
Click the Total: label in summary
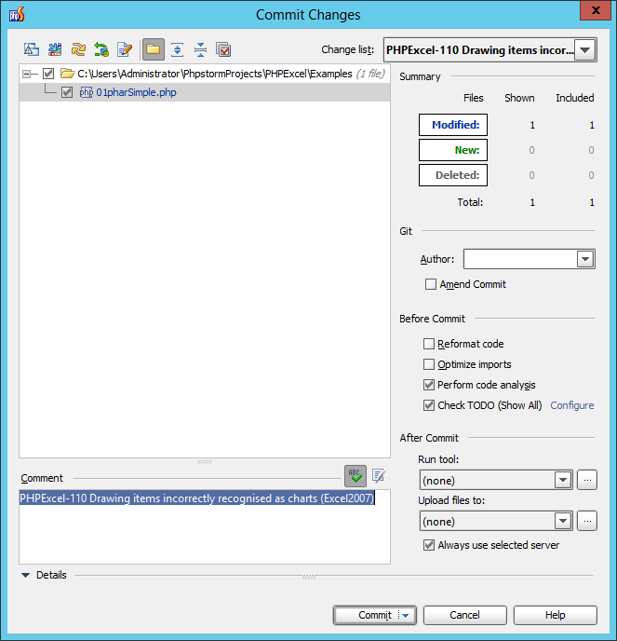coord(470,202)
